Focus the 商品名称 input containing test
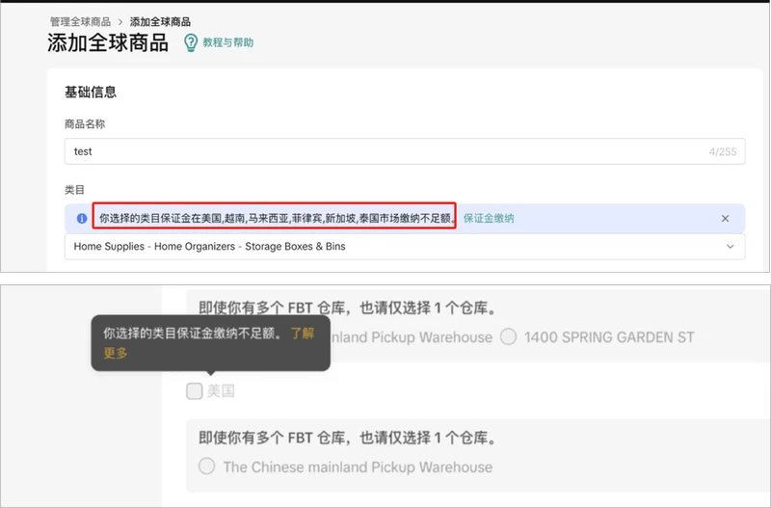The width and height of the screenshot is (771, 508). click(385, 151)
